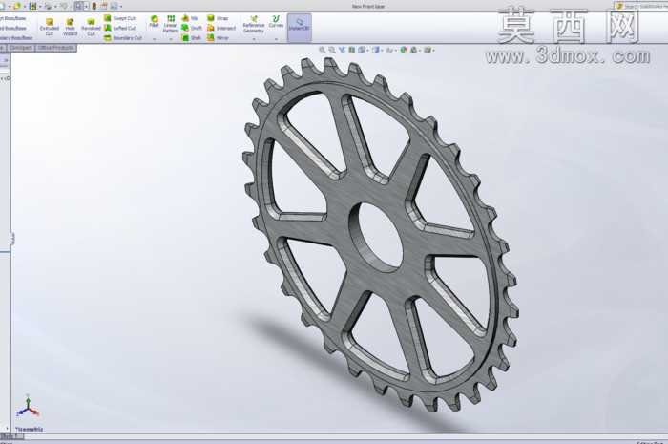Click the Rebuild traffic-light icon

point(94,6)
